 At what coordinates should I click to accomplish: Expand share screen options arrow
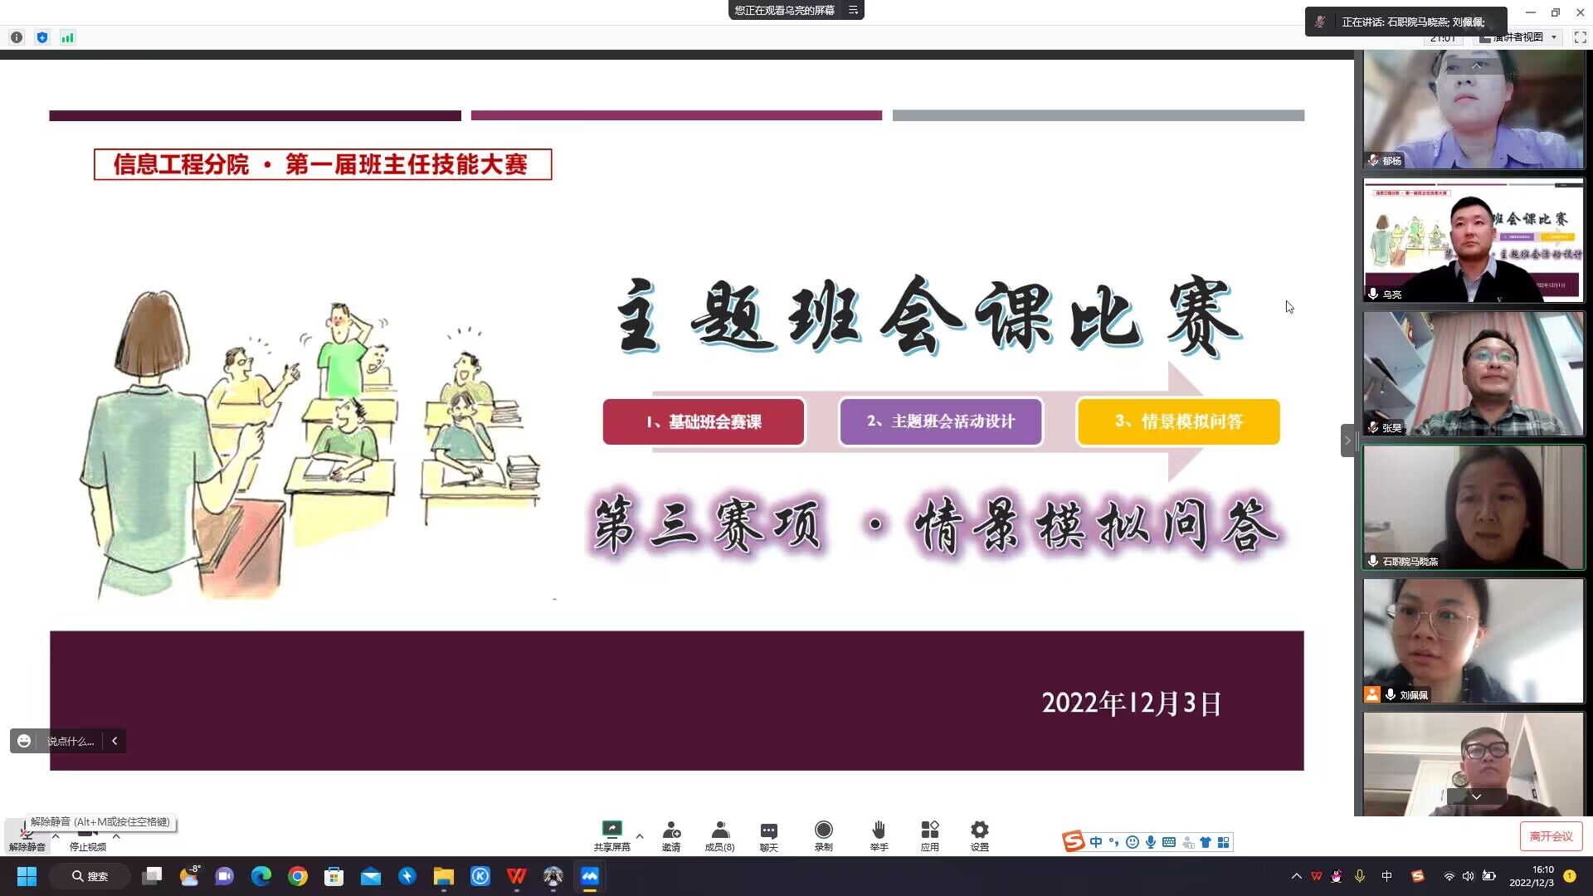tap(640, 836)
